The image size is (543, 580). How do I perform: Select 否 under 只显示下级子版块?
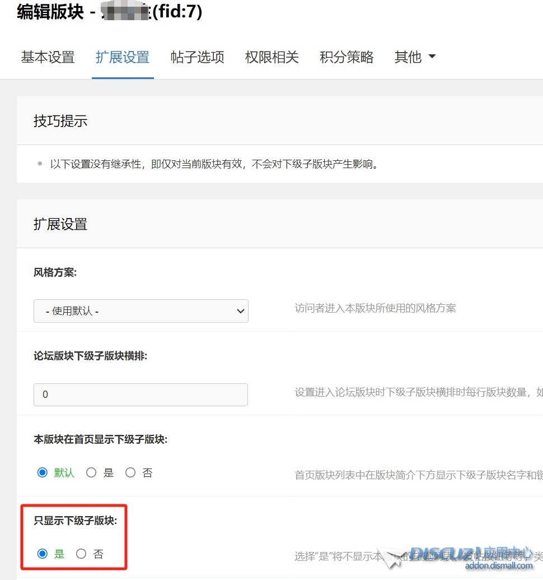click(x=81, y=554)
